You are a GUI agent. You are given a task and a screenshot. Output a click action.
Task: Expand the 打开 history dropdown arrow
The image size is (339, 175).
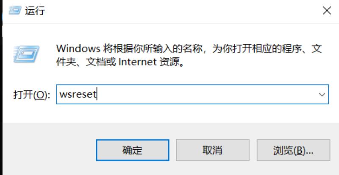(x=322, y=95)
